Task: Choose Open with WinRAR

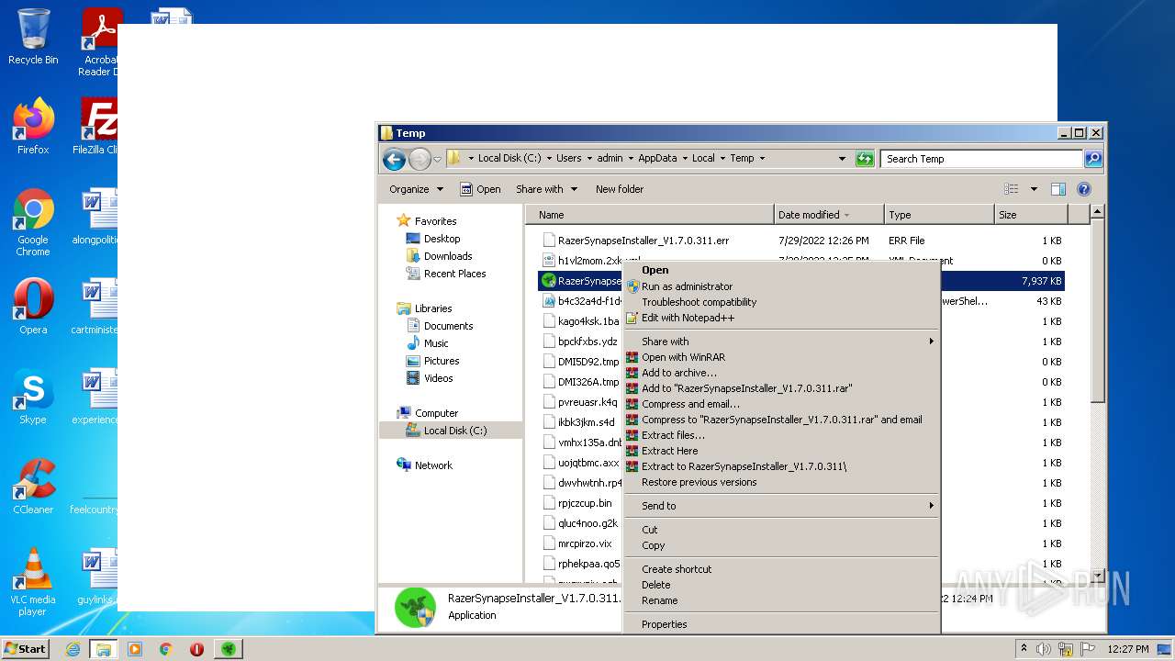Action: point(781,357)
